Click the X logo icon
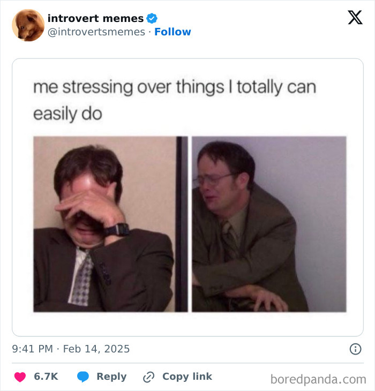The width and height of the screenshot is (375, 391). coord(355,18)
